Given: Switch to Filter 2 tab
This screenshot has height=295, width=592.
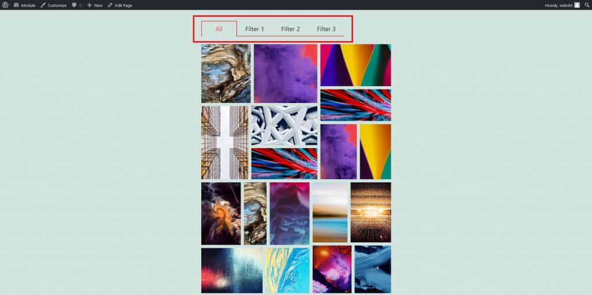Looking at the screenshot, I should (x=290, y=29).
